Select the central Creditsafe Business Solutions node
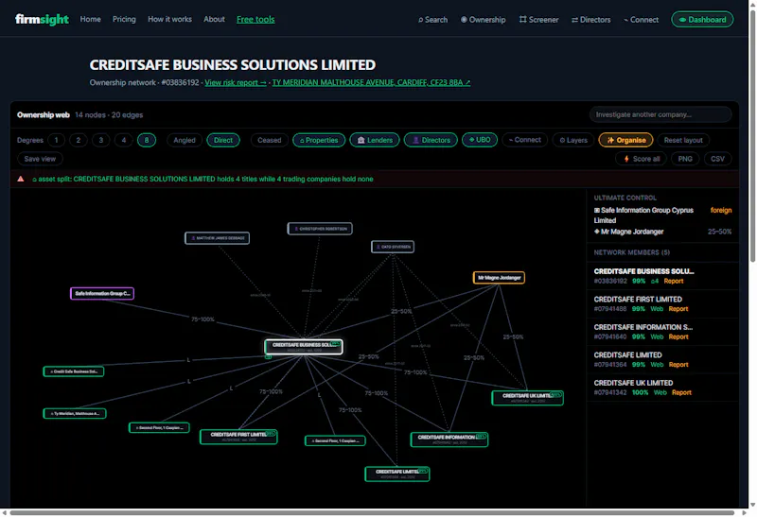 tap(304, 347)
